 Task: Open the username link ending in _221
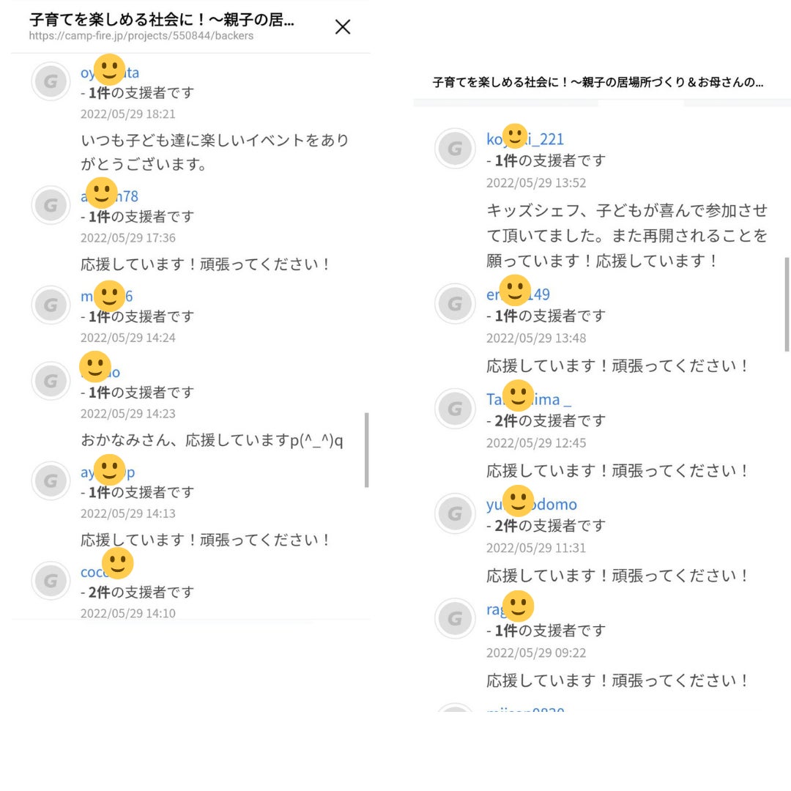click(546, 139)
